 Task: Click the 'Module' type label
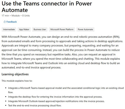15,16
